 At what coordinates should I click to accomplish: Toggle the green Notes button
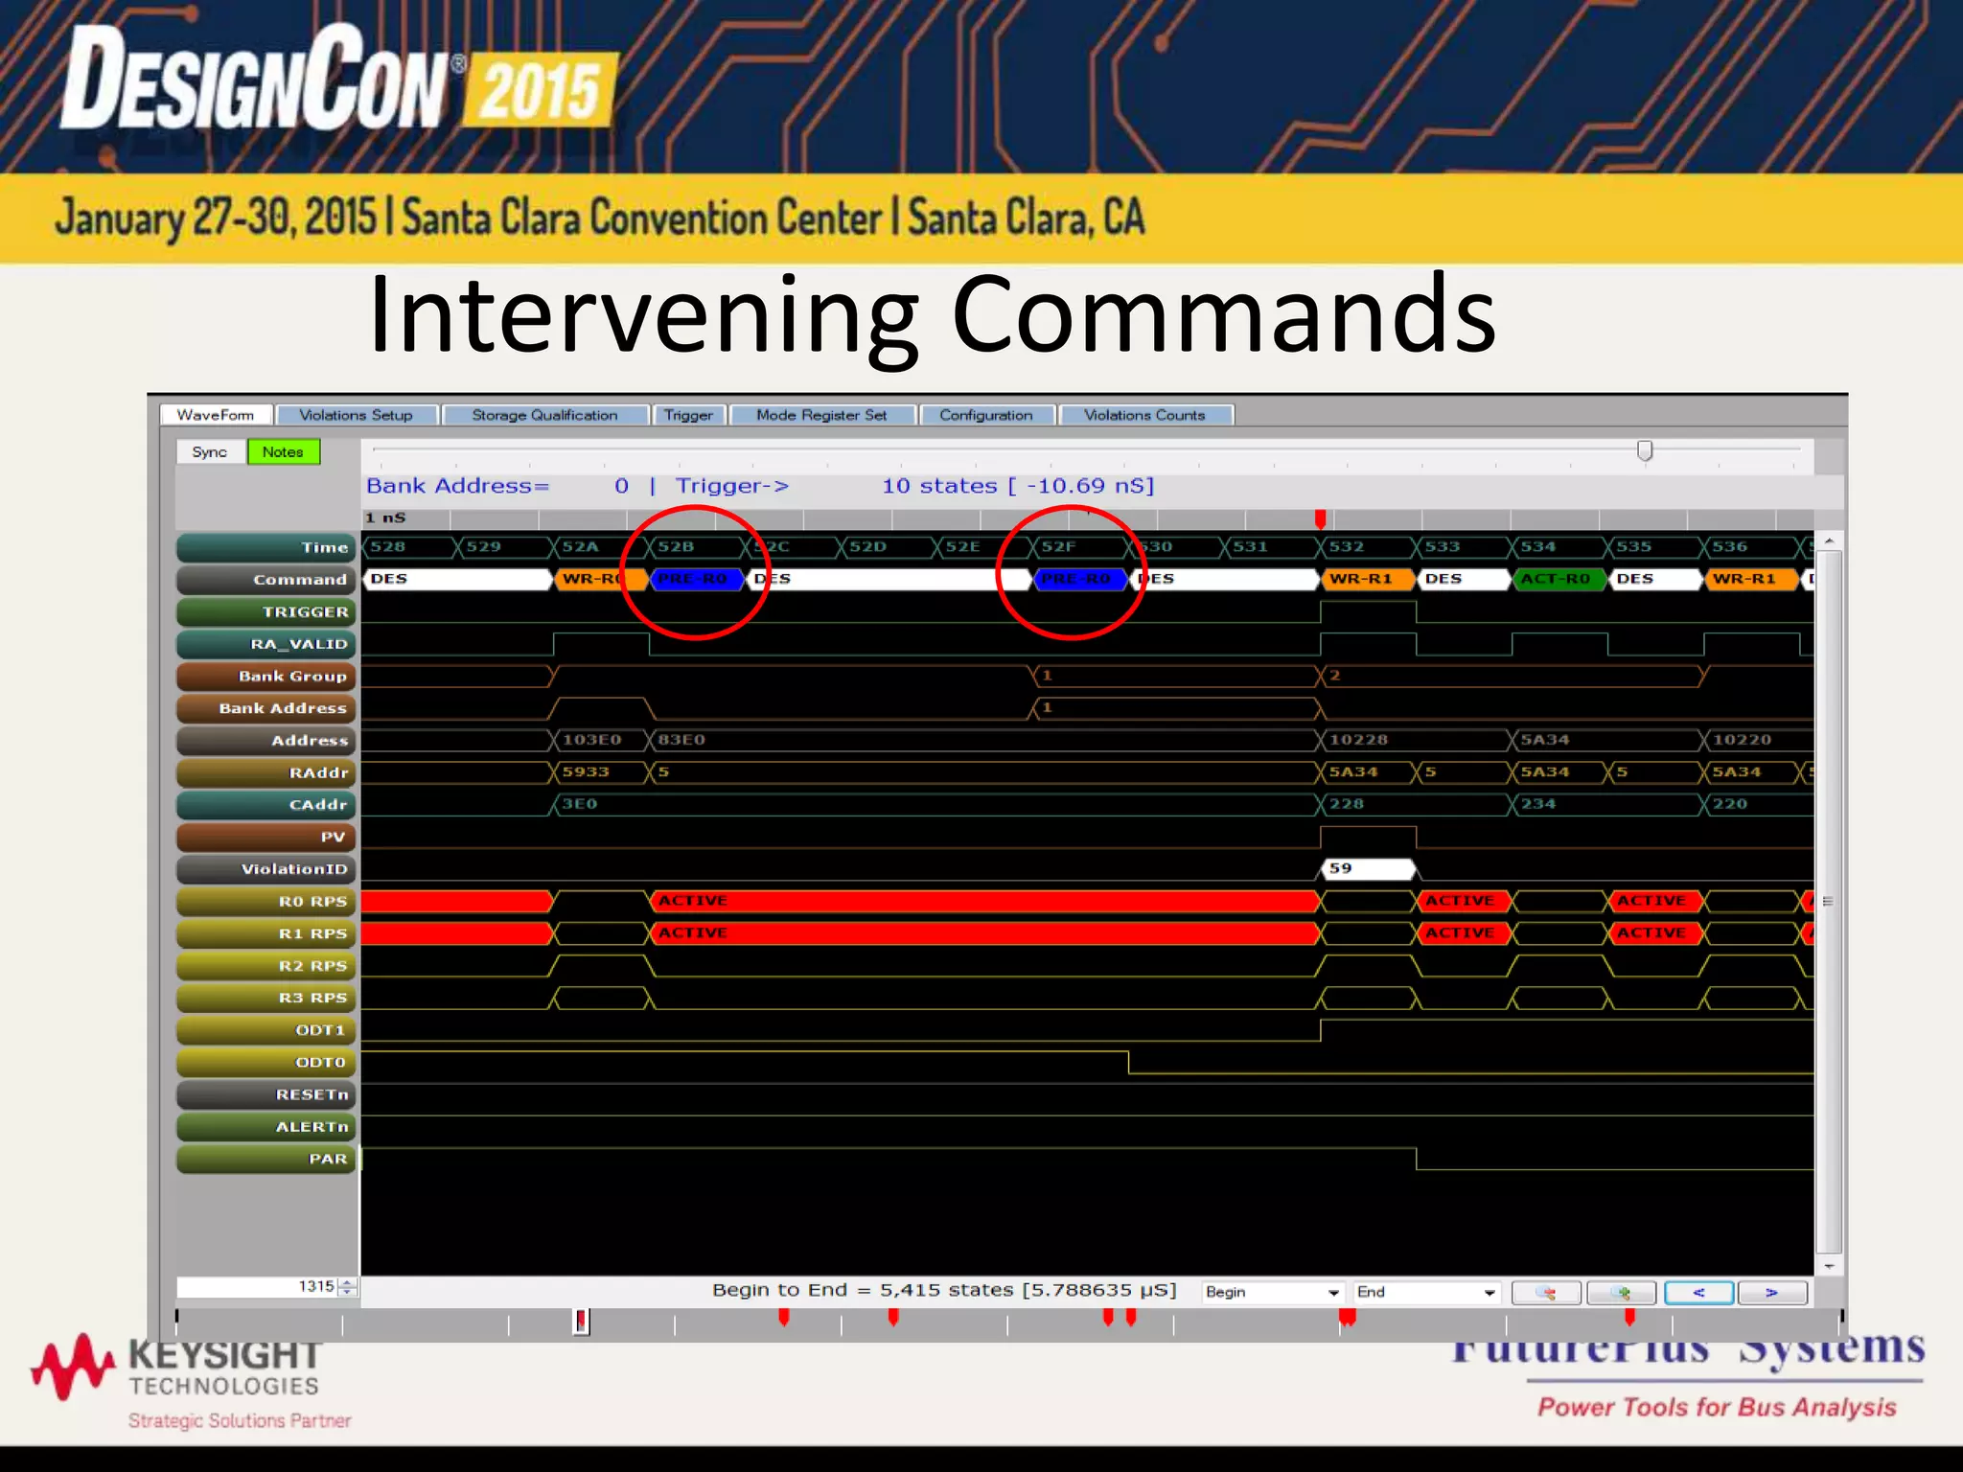click(x=284, y=451)
